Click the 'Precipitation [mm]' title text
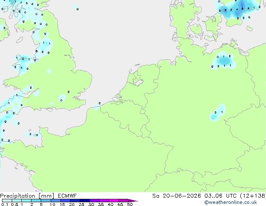This screenshot has width=266, height=206. [27, 196]
